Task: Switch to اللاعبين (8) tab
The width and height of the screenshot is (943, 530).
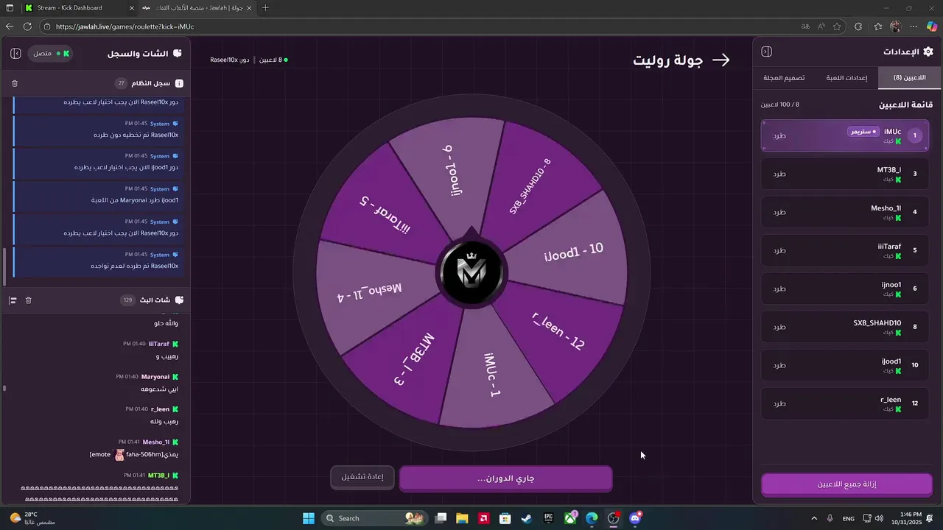Action: pos(908,77)
